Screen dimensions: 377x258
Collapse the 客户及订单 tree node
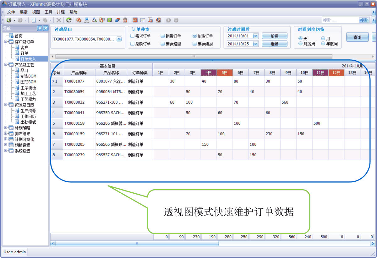tap(6, 42)
